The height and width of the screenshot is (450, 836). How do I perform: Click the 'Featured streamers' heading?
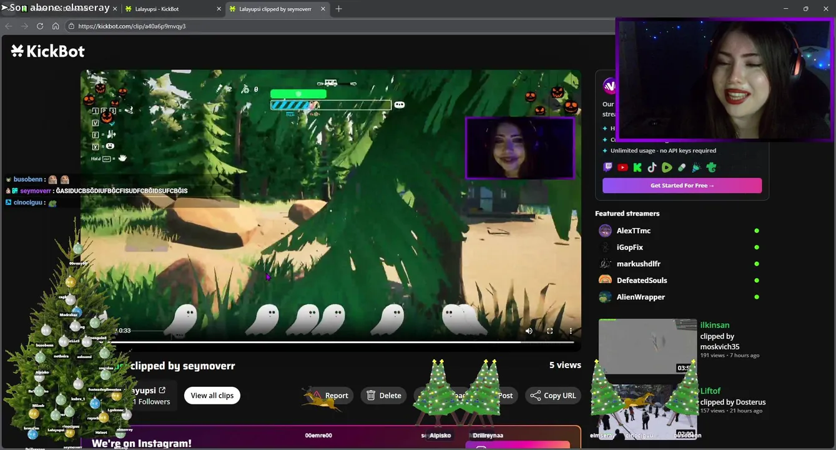pyautogui.click(x=627, y=214)
